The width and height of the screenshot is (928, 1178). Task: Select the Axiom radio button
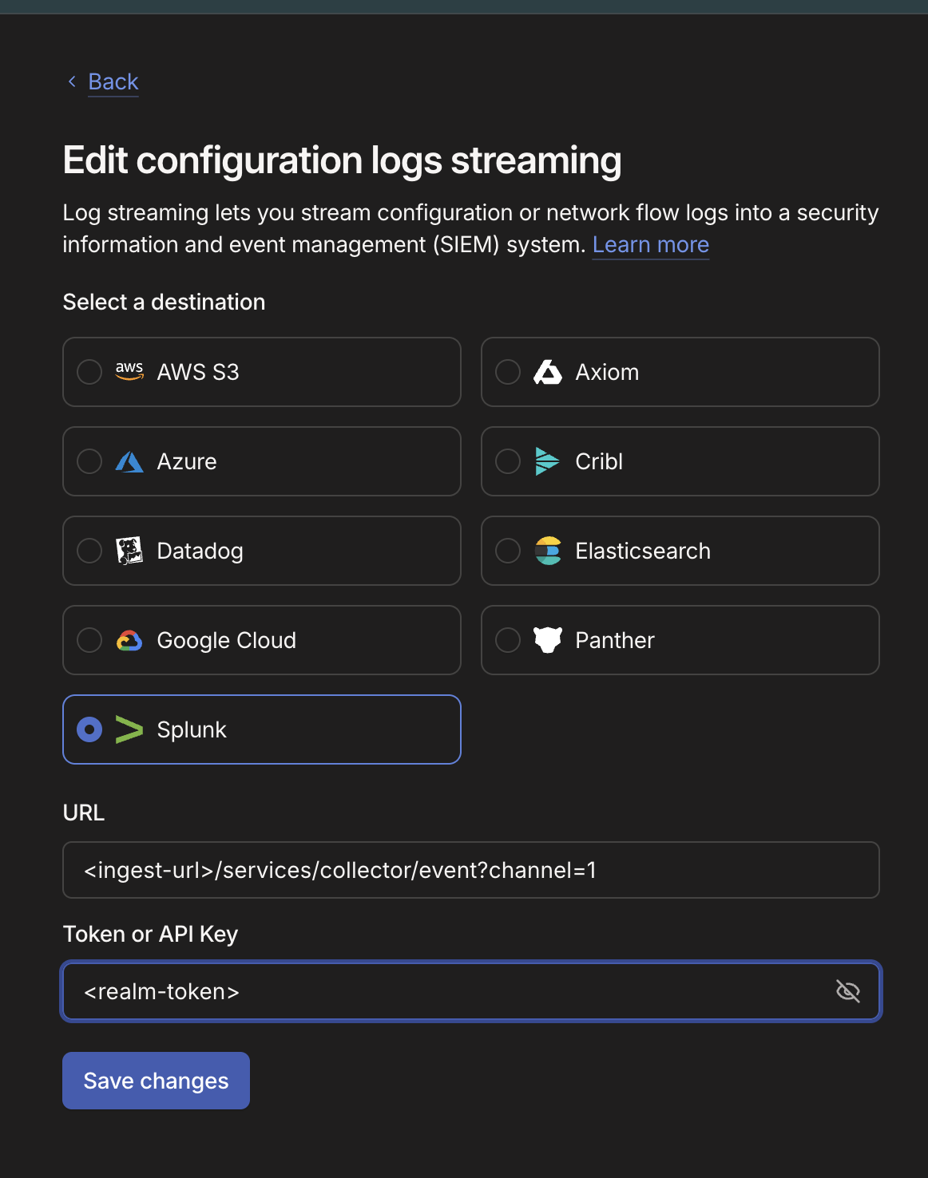[508, 372]
